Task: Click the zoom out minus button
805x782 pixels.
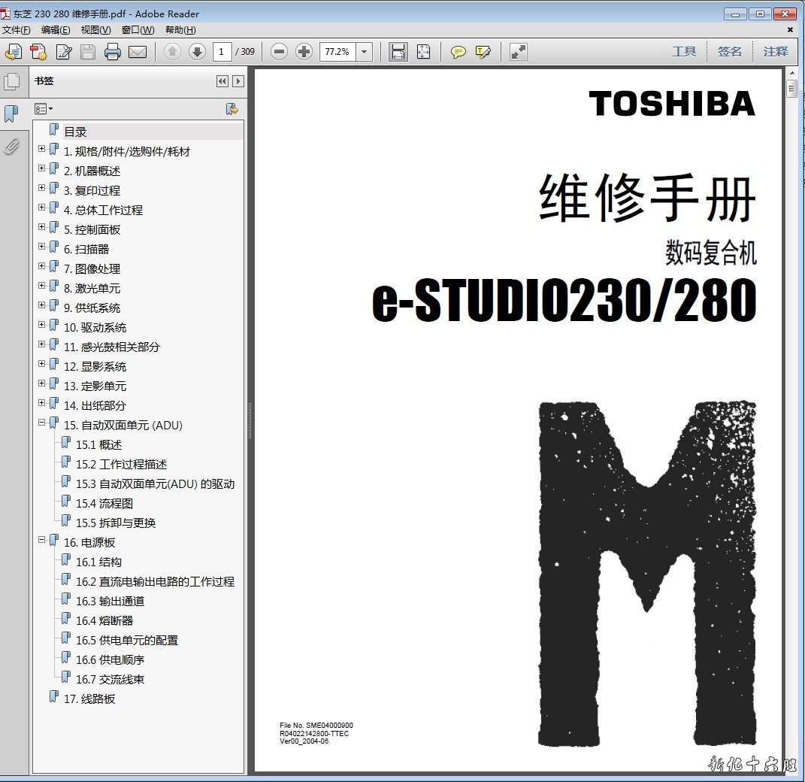Action: pos(279,52)
